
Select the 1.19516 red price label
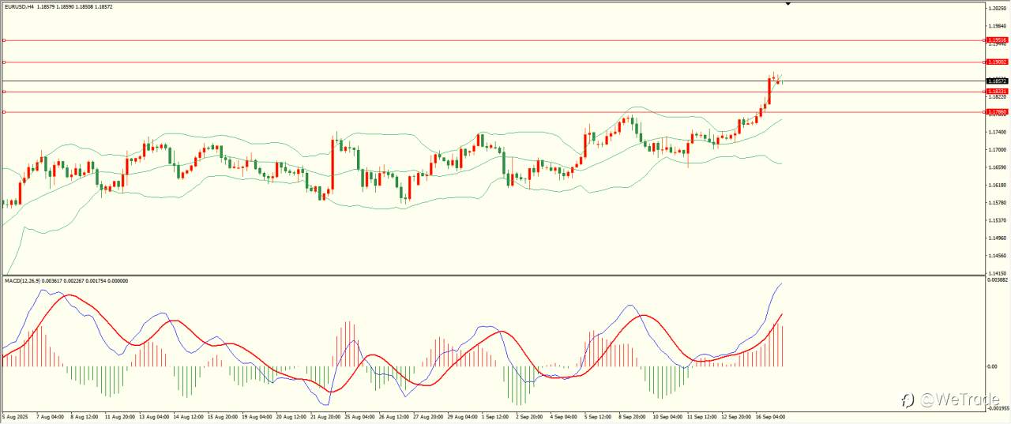tap(998, 39)
